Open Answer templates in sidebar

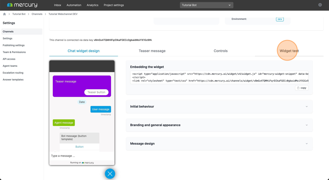(13, 80)
